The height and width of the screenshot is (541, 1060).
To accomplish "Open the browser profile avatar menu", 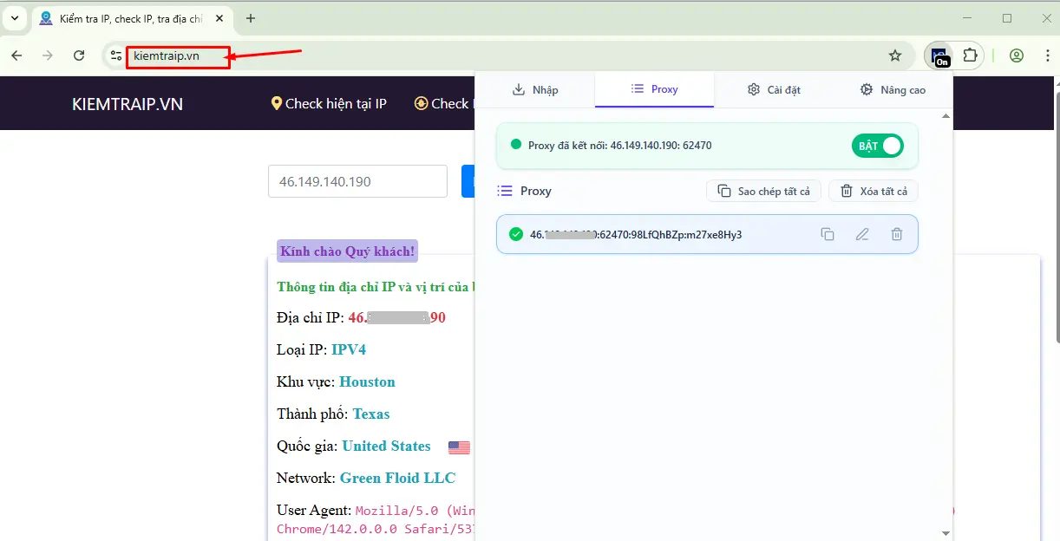I will (1016, 55).
